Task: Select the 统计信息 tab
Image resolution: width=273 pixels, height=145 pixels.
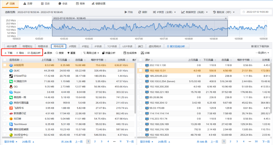Action: tap(12, 46)
